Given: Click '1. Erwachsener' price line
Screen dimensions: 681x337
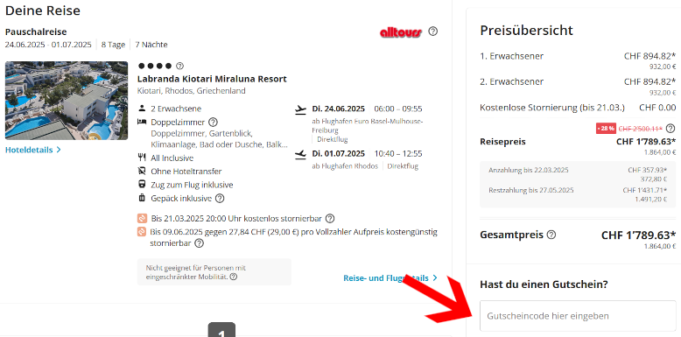Looking at the screenshot, I should coord(578,60).
